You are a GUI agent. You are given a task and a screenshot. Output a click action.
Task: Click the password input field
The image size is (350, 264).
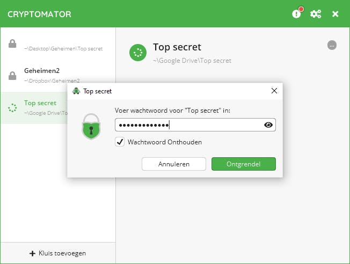(188, 125)
